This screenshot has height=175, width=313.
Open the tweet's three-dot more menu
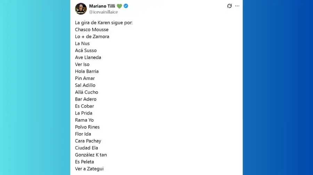(x=237, y=6)
